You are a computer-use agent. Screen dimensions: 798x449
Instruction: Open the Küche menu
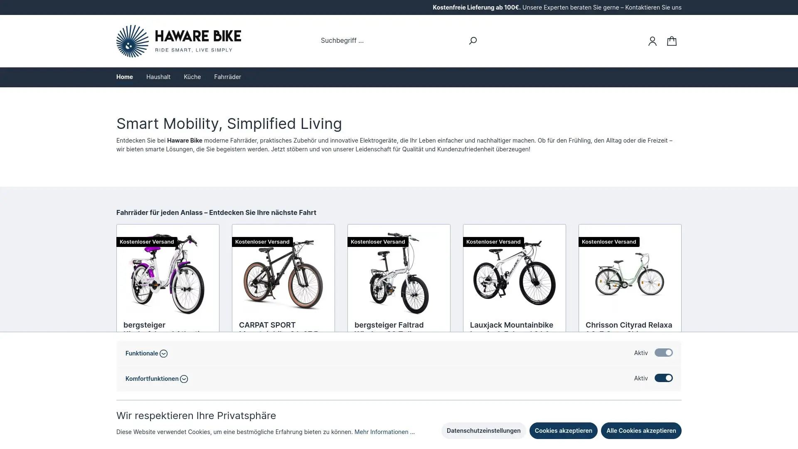(x=192, y=77)
